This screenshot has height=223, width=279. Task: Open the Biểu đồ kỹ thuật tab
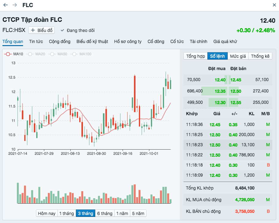(92, 41)
